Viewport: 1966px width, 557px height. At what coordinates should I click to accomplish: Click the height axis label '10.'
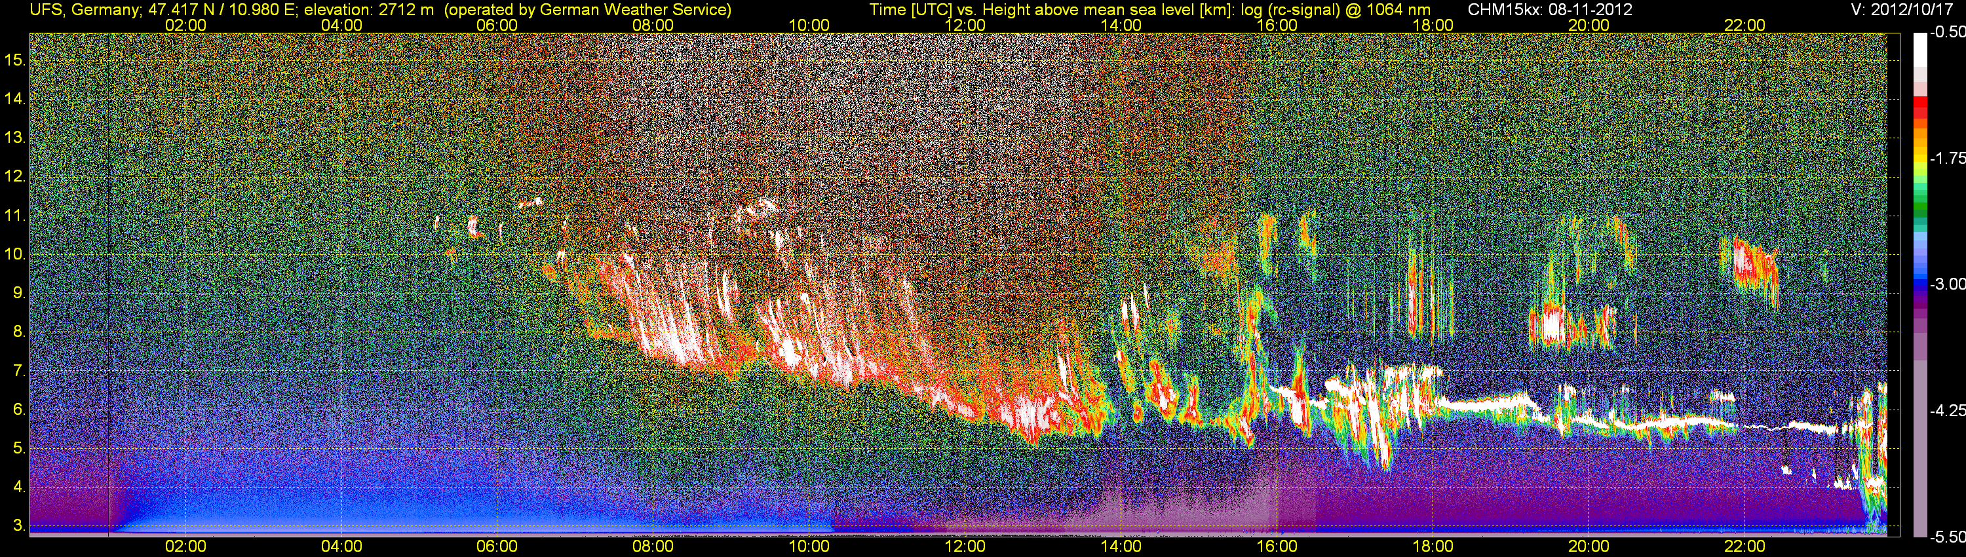coord(15,254)
